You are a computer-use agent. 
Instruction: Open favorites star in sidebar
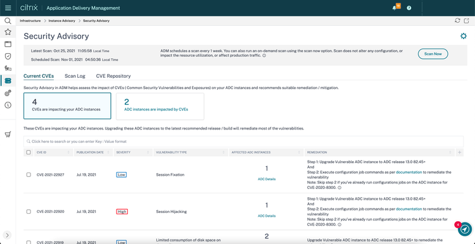click(x=8, y=32)
